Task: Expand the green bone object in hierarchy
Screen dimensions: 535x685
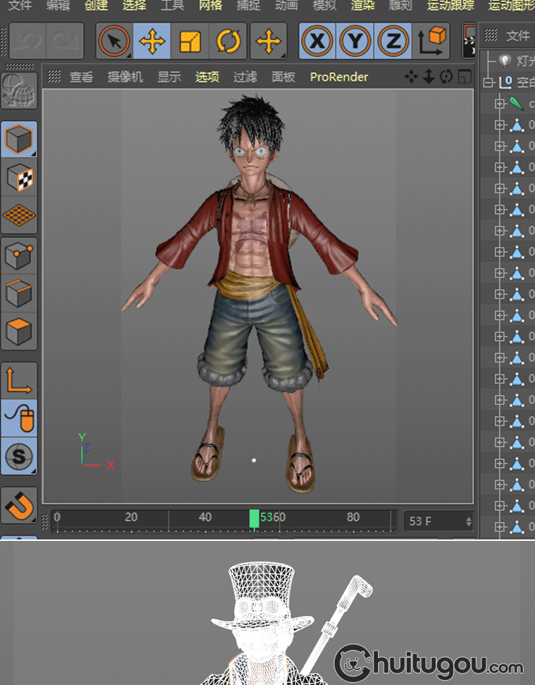Action: (x=499, y=104)
